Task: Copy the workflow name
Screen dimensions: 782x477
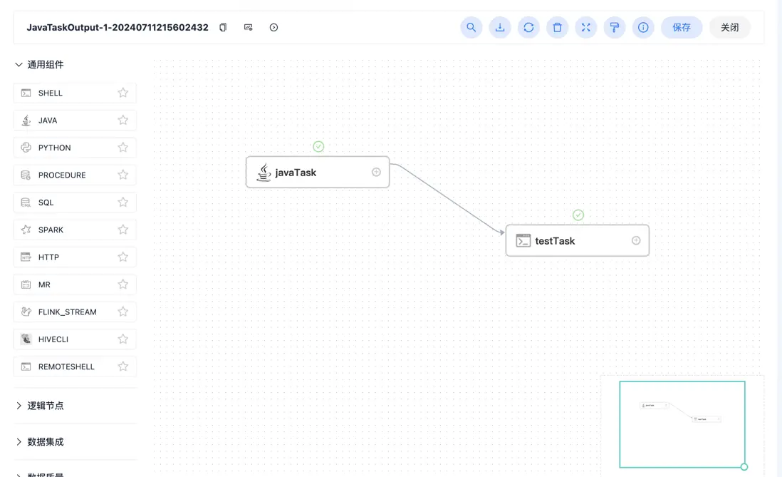Action: pyautogui.click(x=223, y=28)
